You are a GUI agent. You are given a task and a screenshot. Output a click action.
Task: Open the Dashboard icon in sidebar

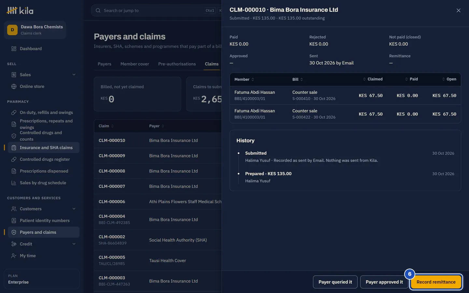coord(14,49)
